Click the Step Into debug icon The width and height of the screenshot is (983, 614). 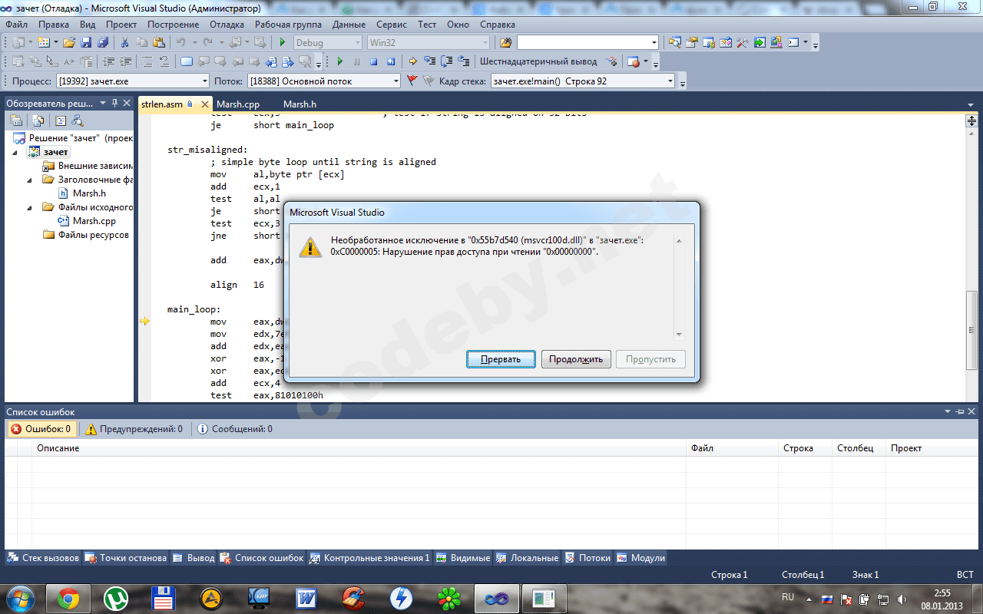click(429, 61)
